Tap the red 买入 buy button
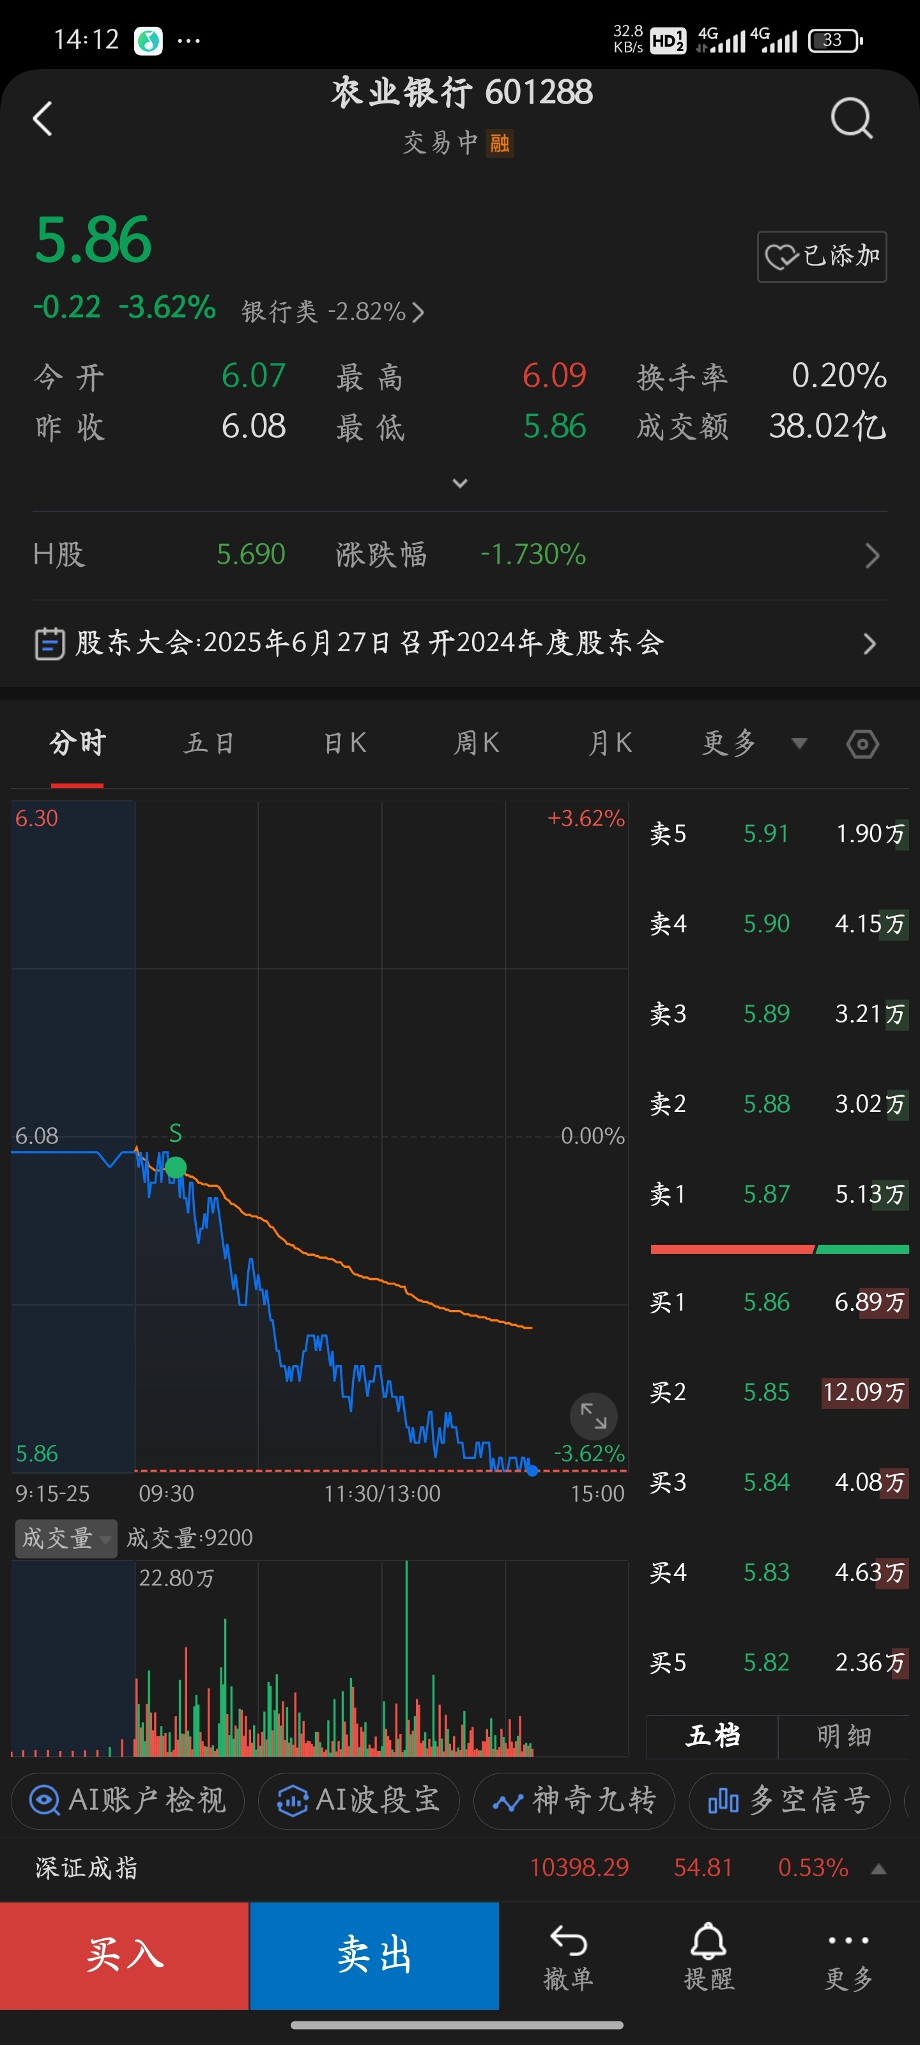Screen dimensions: 920x2045 coord(125,1956)
